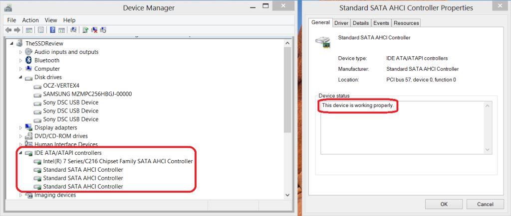This screenshot has height=216, width=511.
Task: Expand the Display adapters node
Action: point(21,127)
